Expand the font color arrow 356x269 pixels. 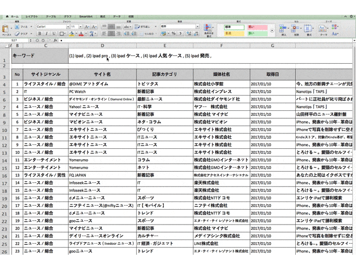point(86,33)
